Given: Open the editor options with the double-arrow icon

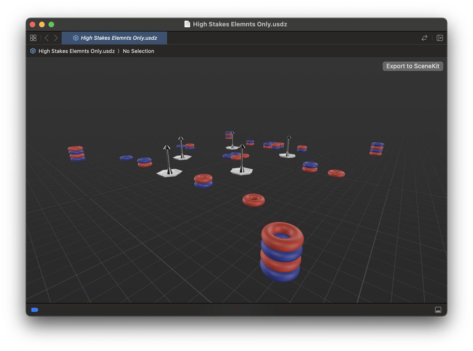Looking at the screenshot, I should 424,38.
